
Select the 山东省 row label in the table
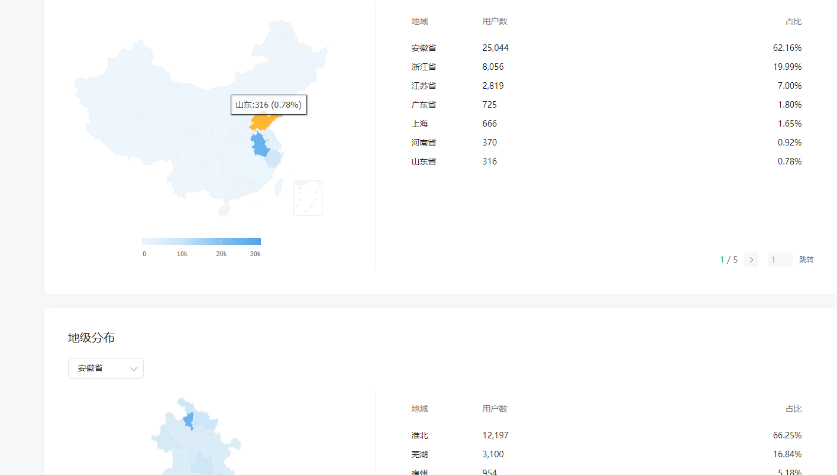[424, 161]
